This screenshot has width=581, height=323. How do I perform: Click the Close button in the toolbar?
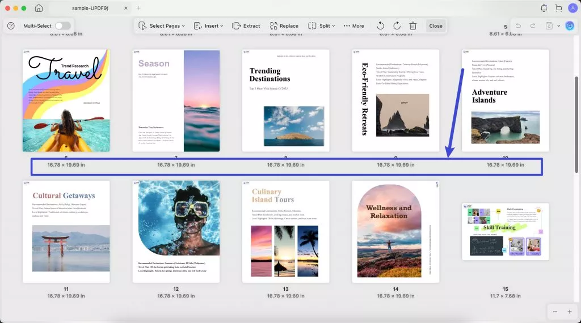point(436,26)
